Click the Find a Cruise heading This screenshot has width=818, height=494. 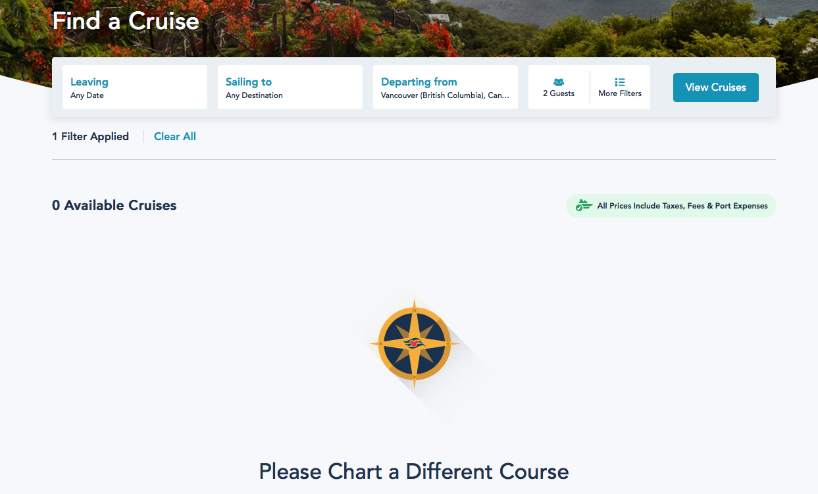126,21
